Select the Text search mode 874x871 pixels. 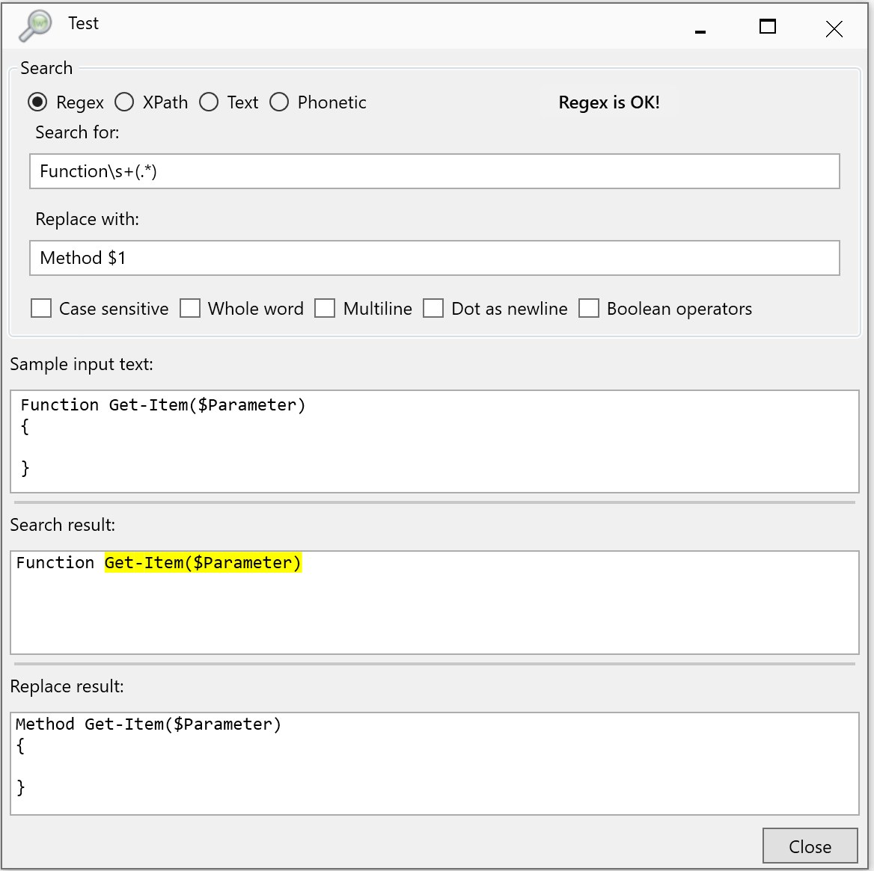(x=210, y=102)
